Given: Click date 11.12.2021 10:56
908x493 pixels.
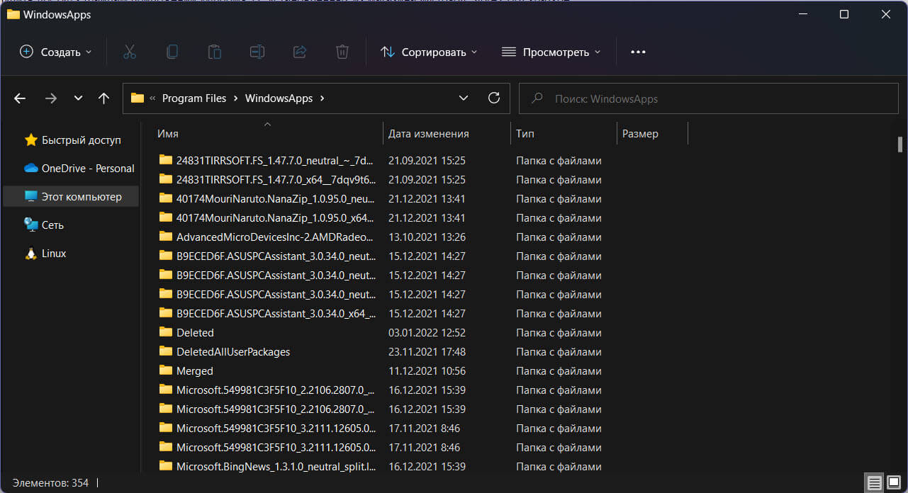Looking at the screenshot, I should (x=427, y=370).
